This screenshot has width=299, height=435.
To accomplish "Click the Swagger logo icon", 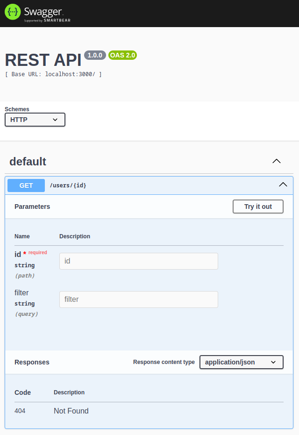I will click(x=12, y=12).
